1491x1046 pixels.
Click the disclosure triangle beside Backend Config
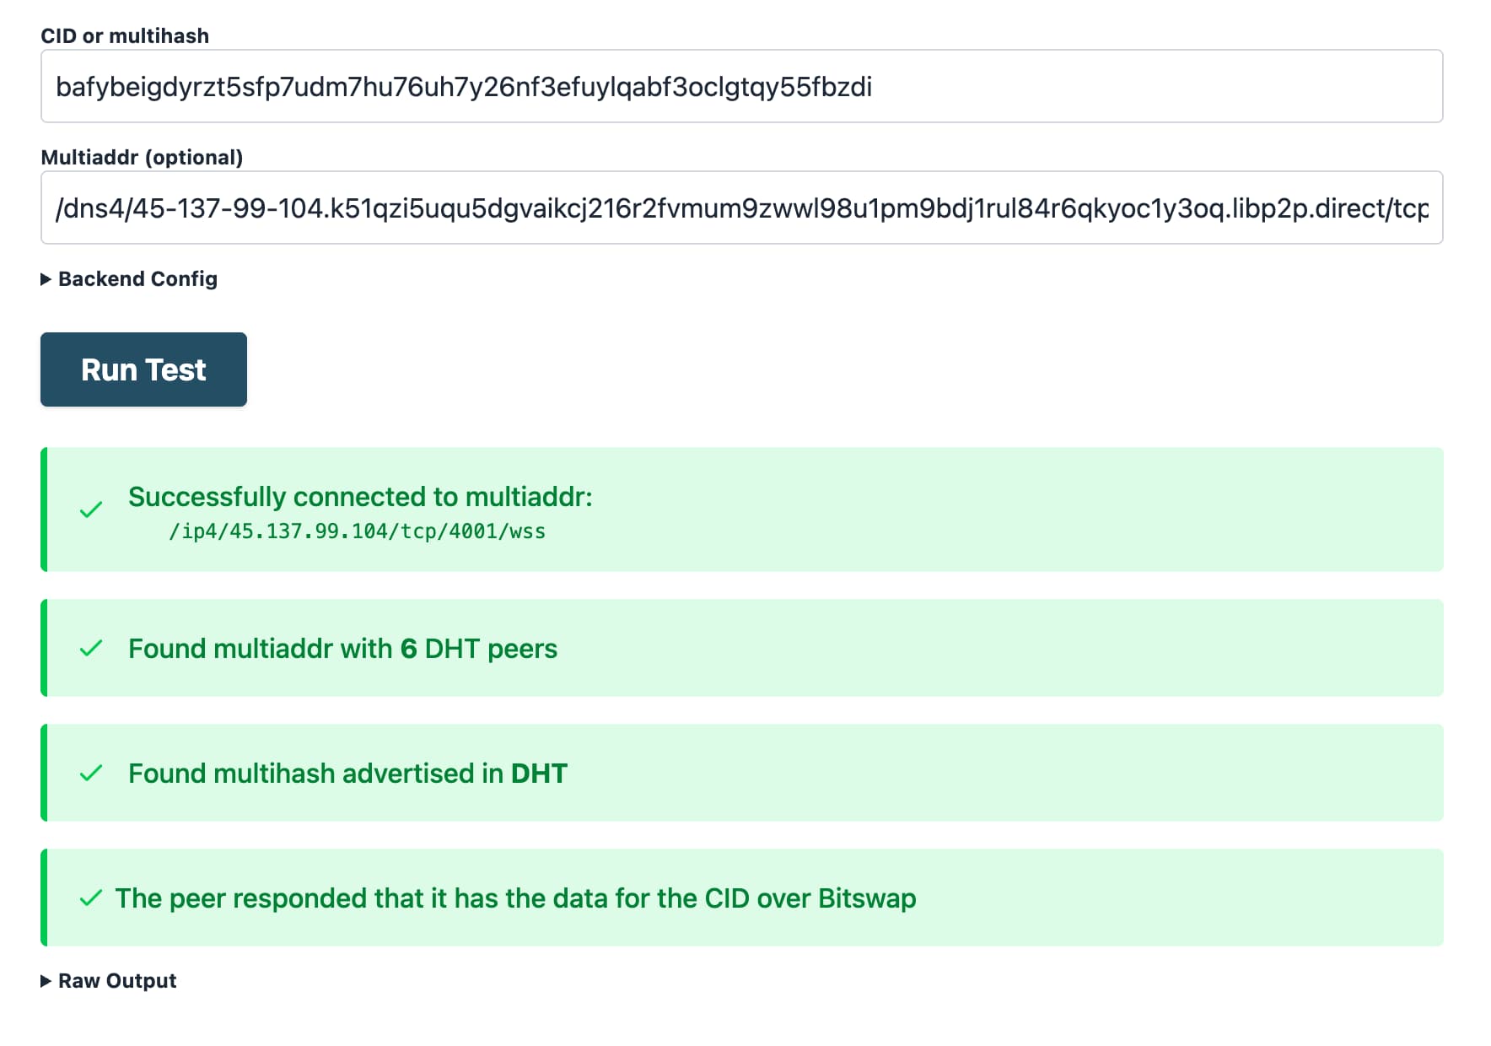[47, 278]
